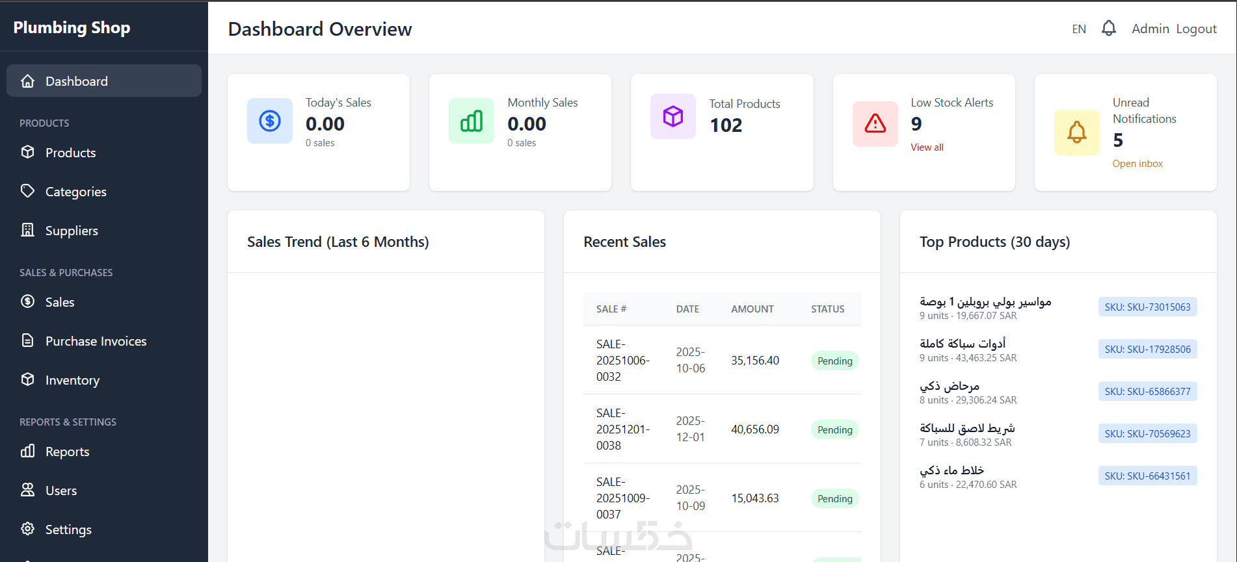Open Products page from sidebar
The height and width of the screenshot is (562, 1237).
[x=104, y=153]
